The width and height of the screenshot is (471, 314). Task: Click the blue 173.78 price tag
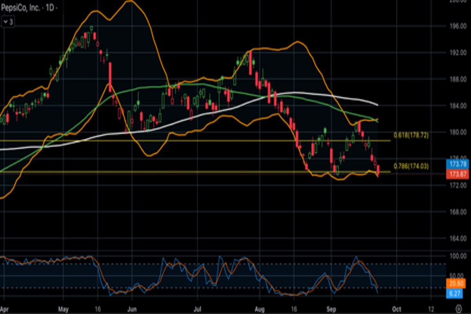coord(458,163)
